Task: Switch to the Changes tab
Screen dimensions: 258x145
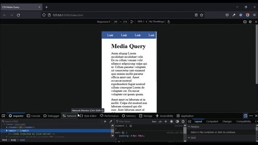Action: point(227,122)
